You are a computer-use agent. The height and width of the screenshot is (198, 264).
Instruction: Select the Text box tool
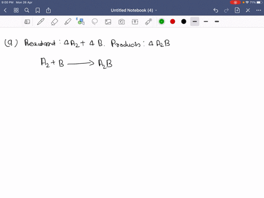tap(135, 22)
